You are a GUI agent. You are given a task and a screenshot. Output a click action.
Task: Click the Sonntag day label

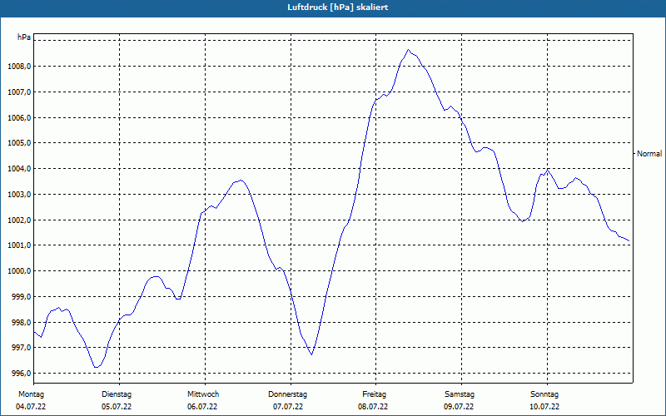[544, 394]
